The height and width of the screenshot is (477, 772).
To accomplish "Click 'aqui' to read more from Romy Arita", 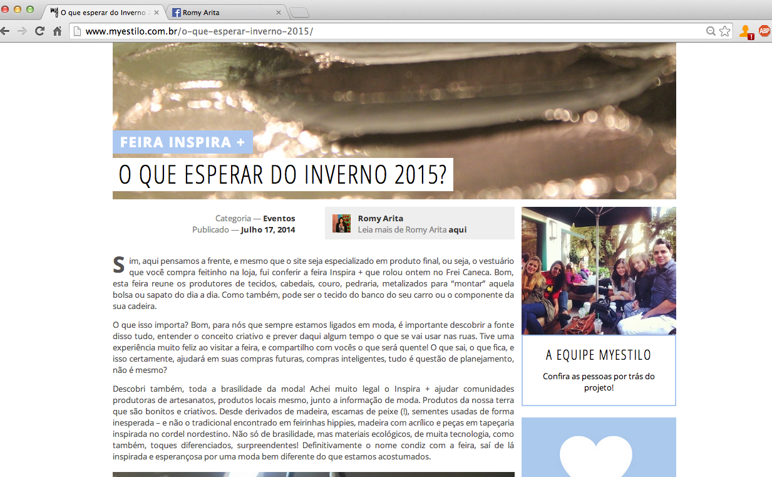I will click(x=458, y=229).
